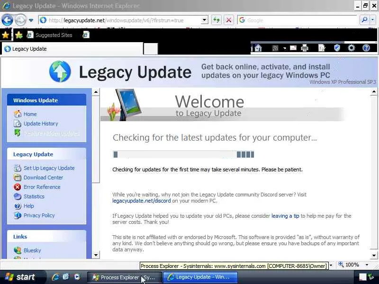Open Download Center link
Viewport: 379px width, 284px height.
pos(43,177)
